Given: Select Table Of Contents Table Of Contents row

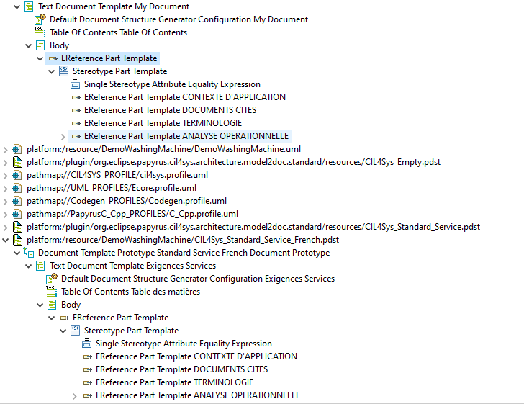Looking at the screenshot, I should 118,32.
